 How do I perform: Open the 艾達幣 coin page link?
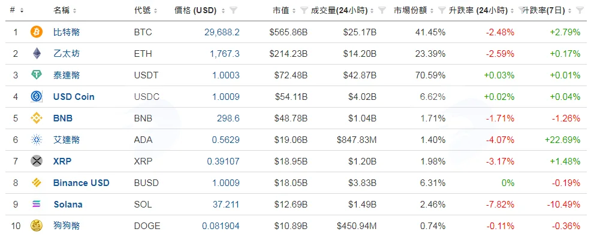click(x=67, y=140)
